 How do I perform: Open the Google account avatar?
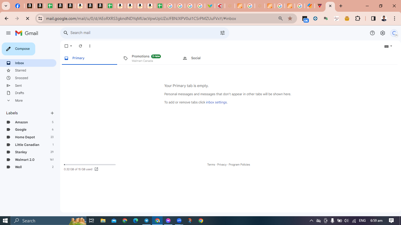click(x=394, y=33)
